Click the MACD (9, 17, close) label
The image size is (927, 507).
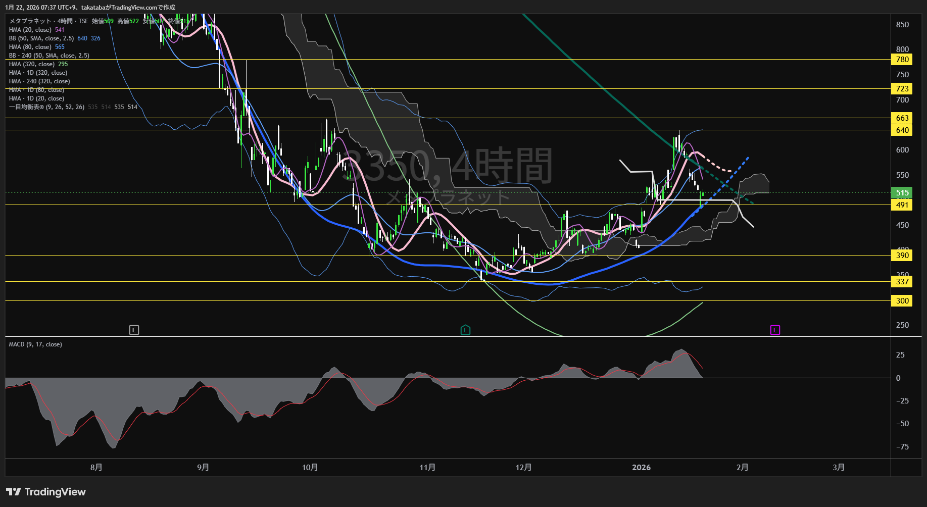tap(35, 344)
